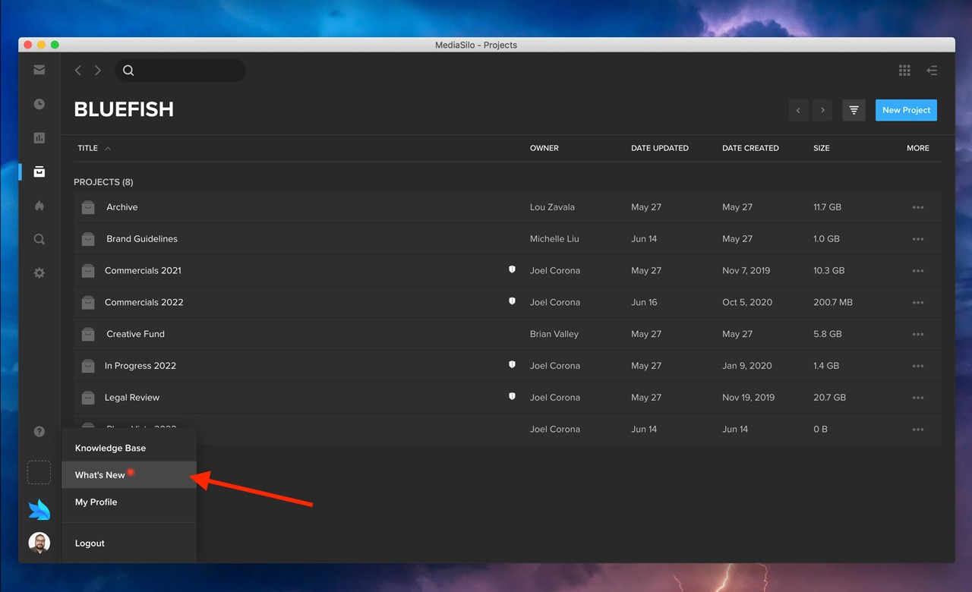Open the Brand Guidelines project
This screenshot has width=972, height=592.
(x=142, y=239)
